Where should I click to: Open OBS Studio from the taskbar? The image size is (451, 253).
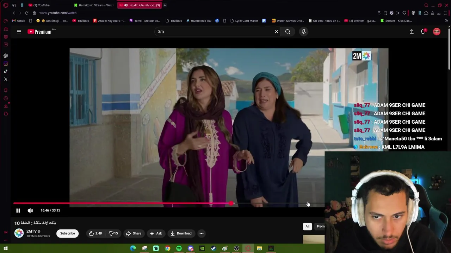[236, 248]
